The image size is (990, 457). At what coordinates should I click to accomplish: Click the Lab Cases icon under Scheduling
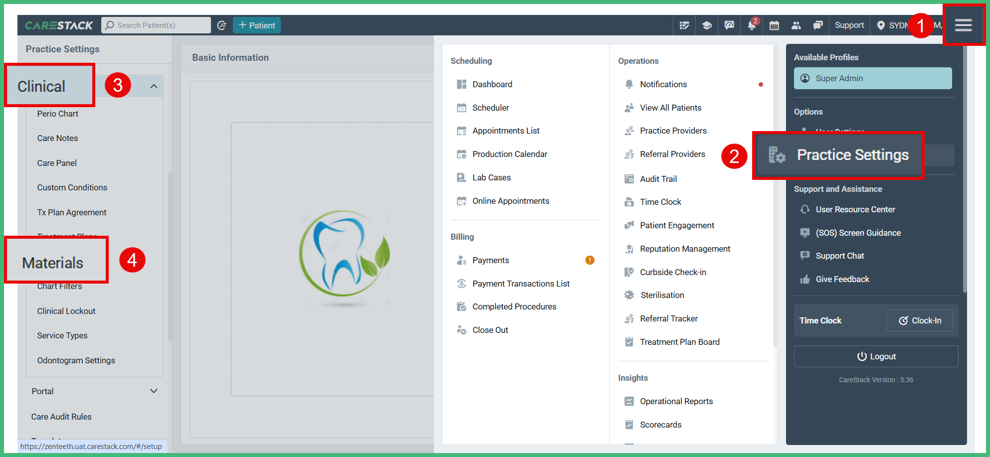coord(462,177)
